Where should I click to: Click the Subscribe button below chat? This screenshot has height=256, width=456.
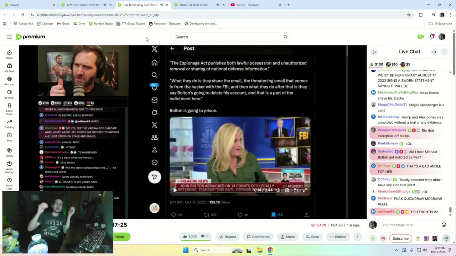(x=400, y=239)
